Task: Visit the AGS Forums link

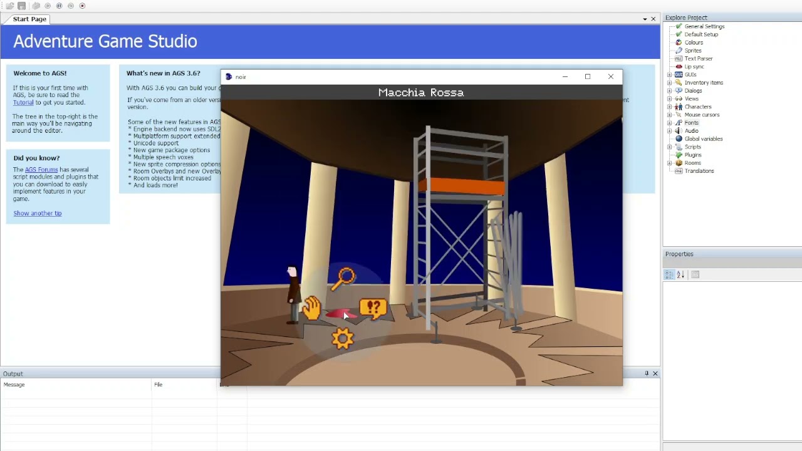Action: point(41,170)
